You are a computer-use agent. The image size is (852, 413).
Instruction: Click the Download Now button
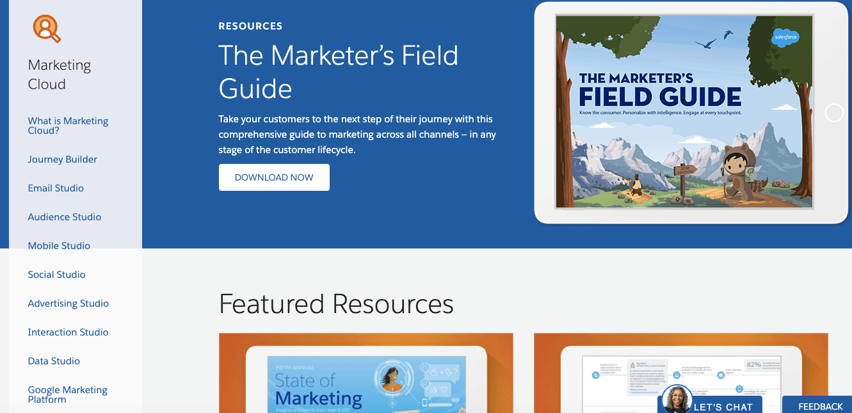point(274,177)
